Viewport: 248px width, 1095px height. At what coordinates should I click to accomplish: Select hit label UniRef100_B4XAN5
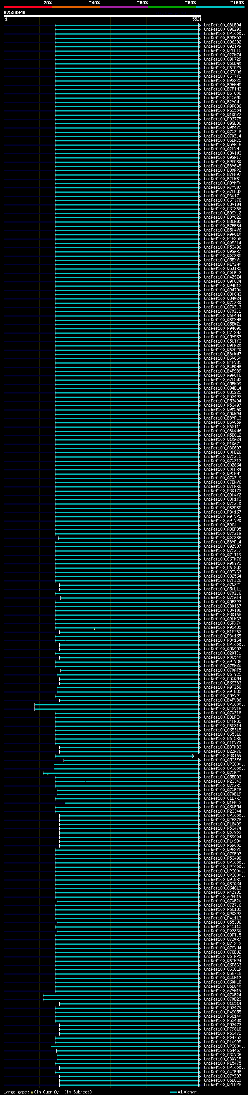222,98
